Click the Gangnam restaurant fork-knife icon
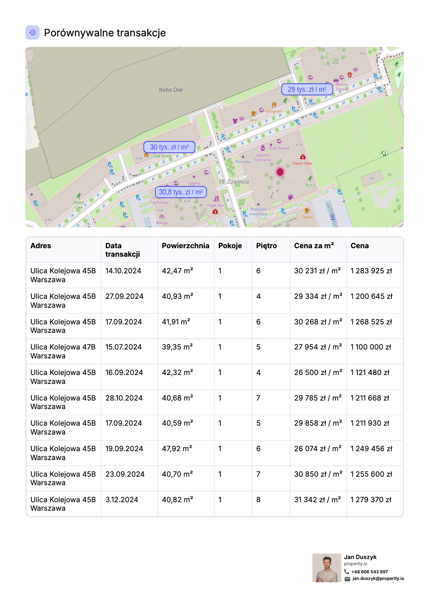 274,105
